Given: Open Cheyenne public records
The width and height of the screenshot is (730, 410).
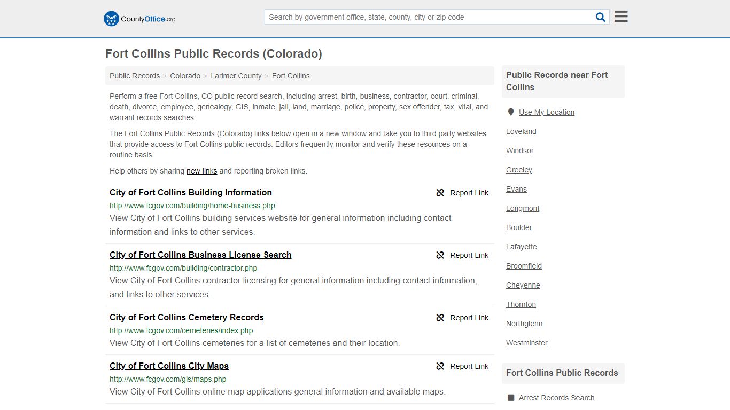Looking at the screenshot, I should (x=523, y=285).
